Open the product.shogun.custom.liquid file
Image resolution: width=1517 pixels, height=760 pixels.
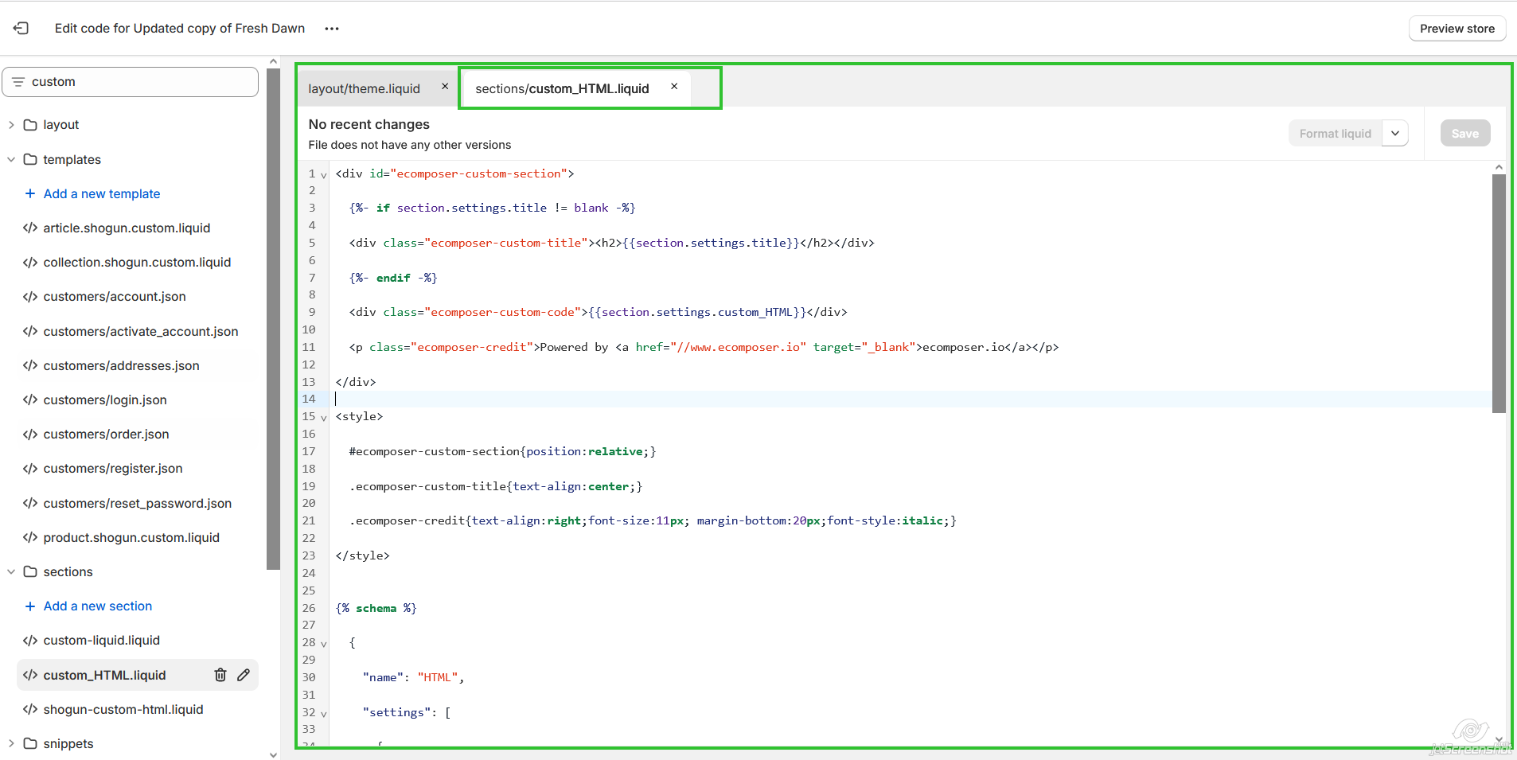(131, 537)
